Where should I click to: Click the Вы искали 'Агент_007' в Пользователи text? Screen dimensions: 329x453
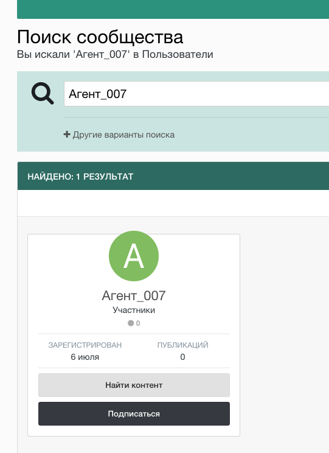(x=115, y=54)
